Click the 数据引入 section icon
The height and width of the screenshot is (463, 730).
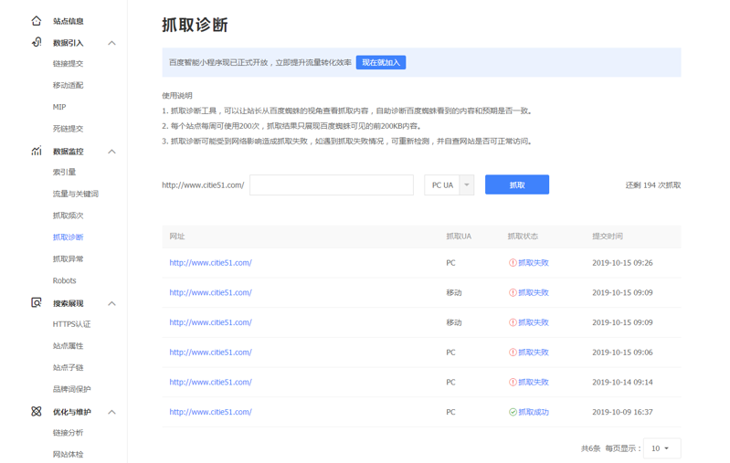(x=37, y=42)
